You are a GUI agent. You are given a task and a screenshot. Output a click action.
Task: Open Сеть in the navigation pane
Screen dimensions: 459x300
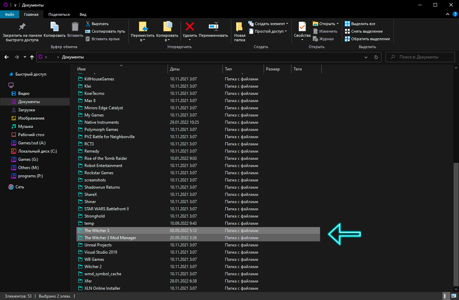point(16,187)
